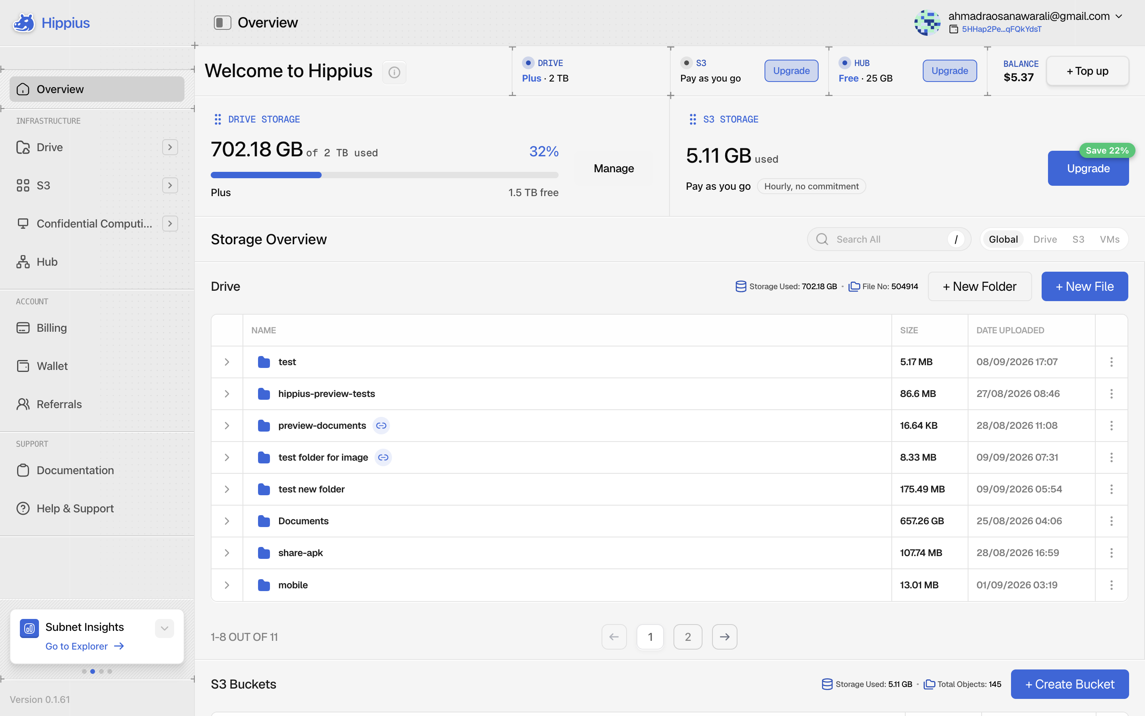The width and height of the screenshot is (1145, 716).
Task: Expand the test folder row
Action: coord(227,362)
